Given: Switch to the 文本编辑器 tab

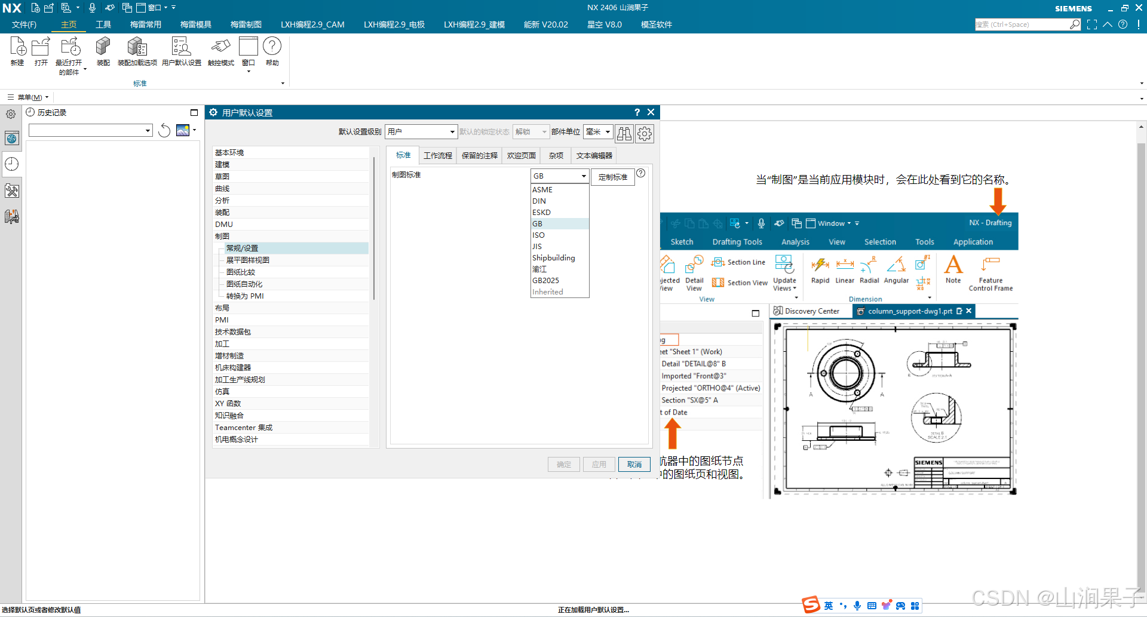Looking at the screenshot, I should pyautogui.click(x=594, y=155).
